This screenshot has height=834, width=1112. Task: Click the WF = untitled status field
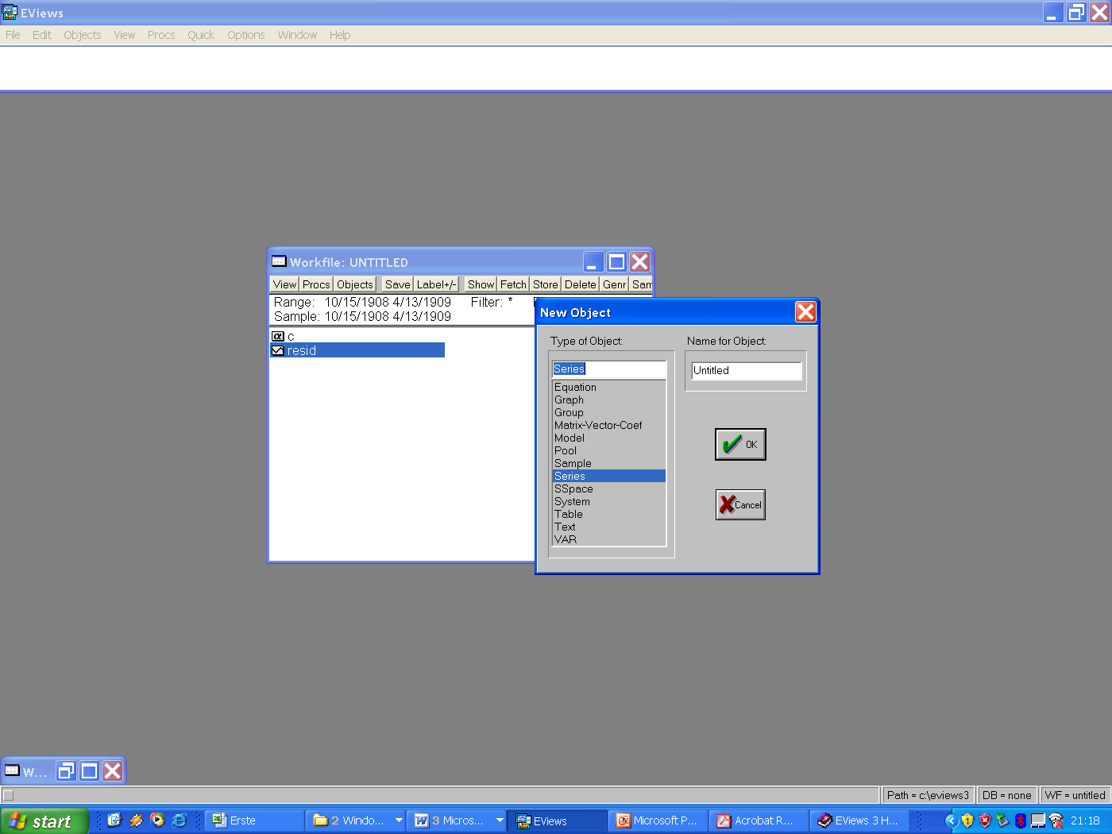pyautogui.click(x=1075, y=795)
